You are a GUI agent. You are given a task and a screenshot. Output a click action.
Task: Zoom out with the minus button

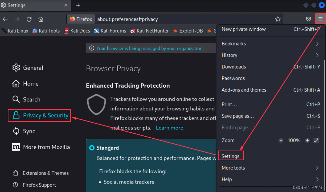[281, 141]
